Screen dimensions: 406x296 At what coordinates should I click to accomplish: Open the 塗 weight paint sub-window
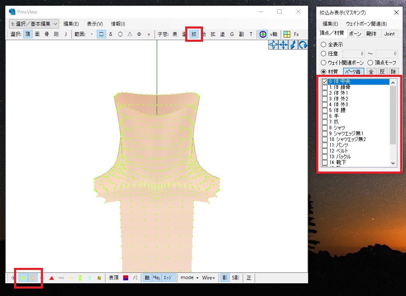point(222,34)
